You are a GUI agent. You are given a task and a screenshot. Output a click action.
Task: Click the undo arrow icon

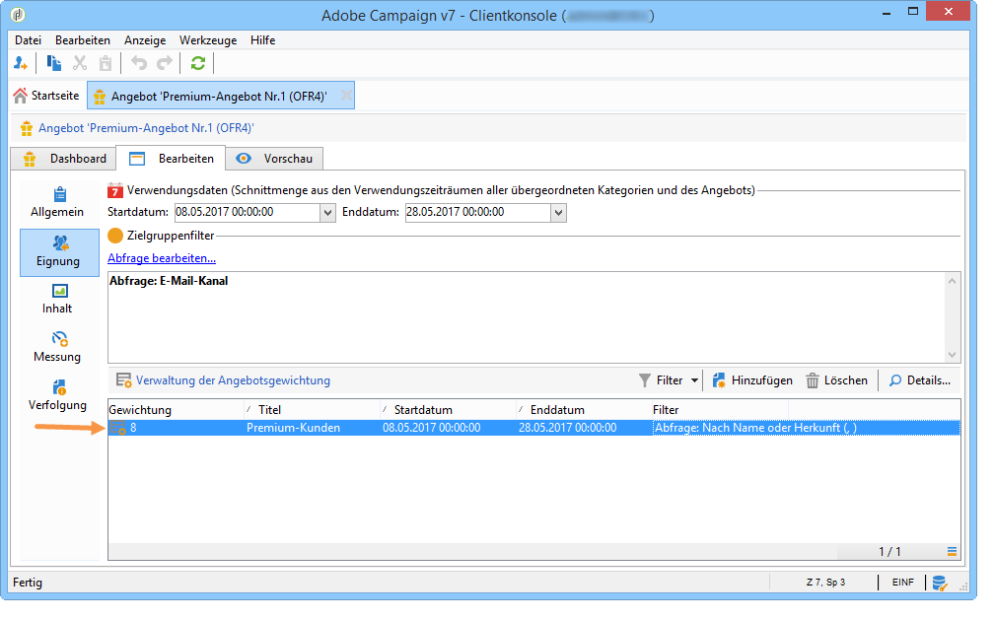click(x=138, y=63)
